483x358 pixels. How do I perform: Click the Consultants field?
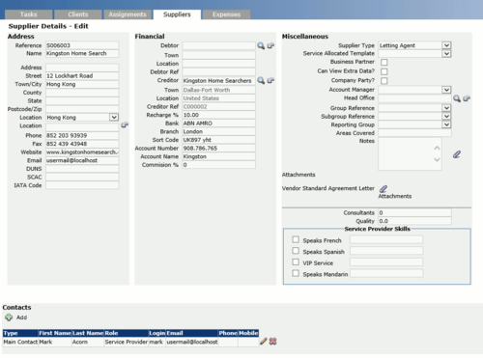[414, 212]
